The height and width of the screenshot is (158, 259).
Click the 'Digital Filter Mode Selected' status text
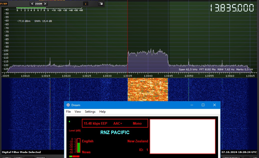tap(21, 152)
